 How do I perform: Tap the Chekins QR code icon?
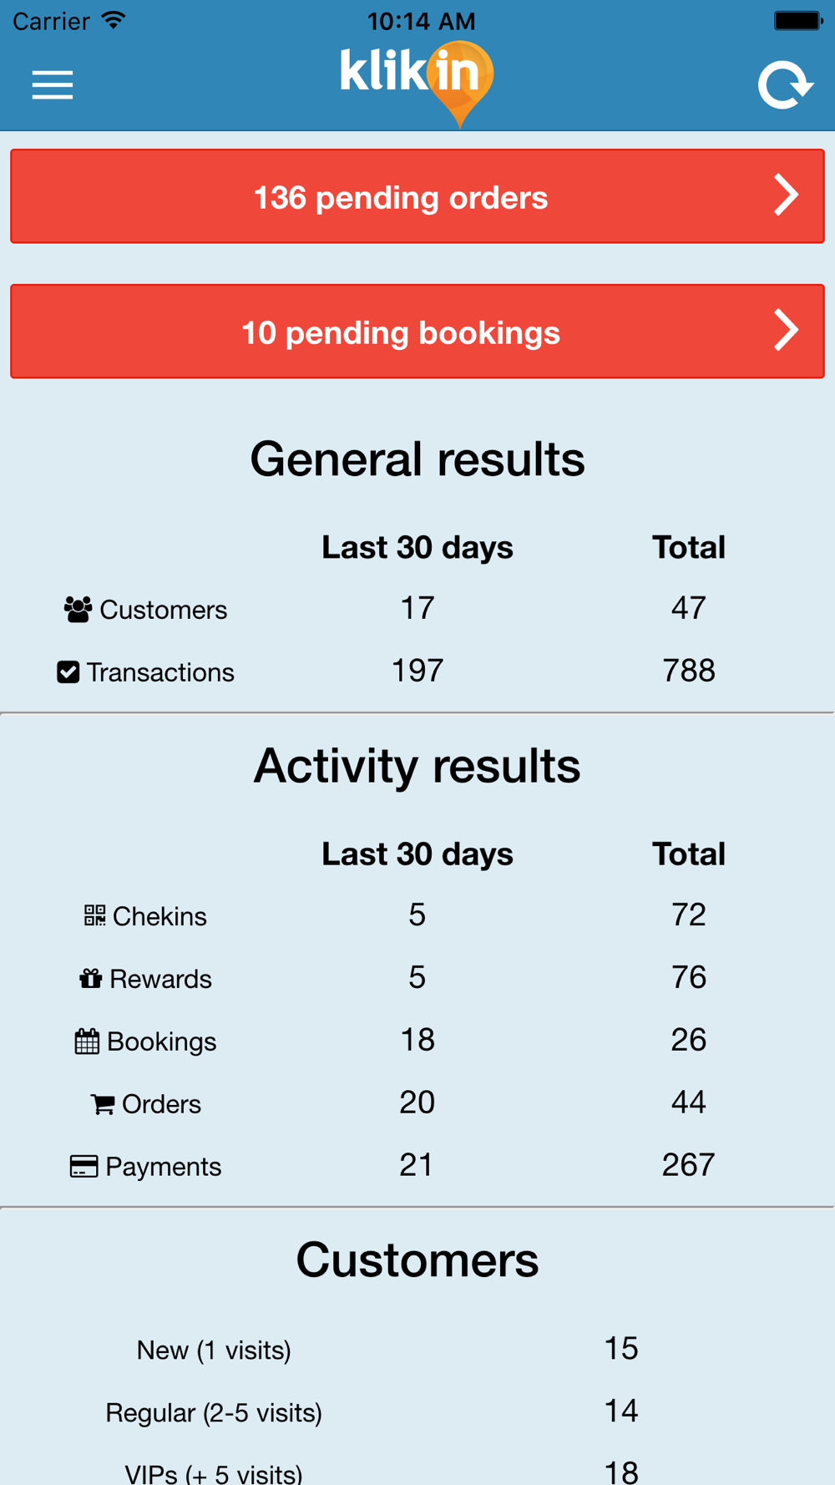click(x=94, y=915)
